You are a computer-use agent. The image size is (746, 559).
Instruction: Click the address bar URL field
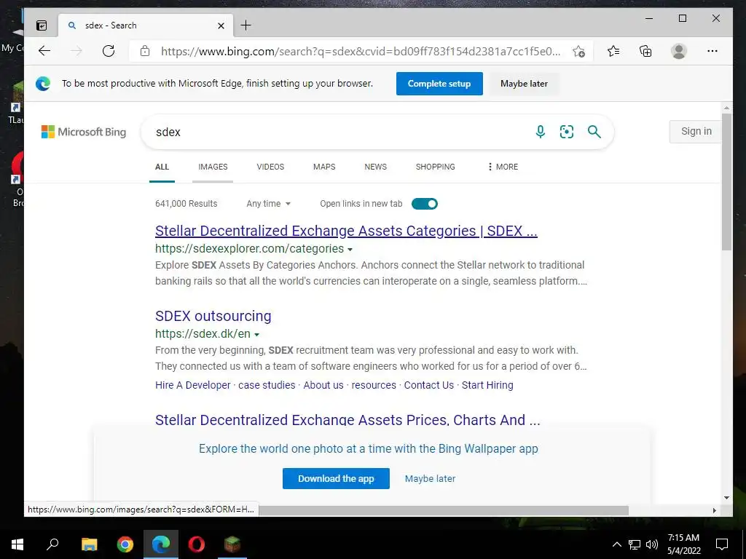(x=361, y=52)
